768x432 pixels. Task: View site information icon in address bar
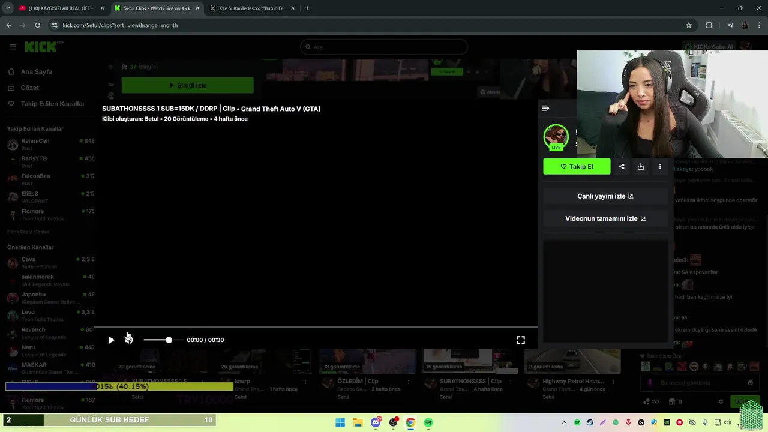click(x=55, y=25)
